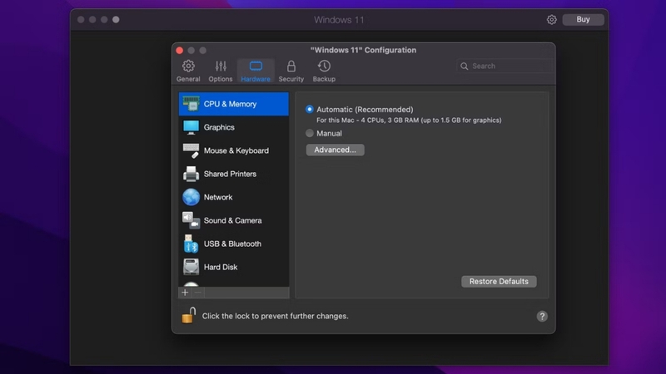Open the Security tab
This screenshot has height=374, width=666.
(291, 71)
